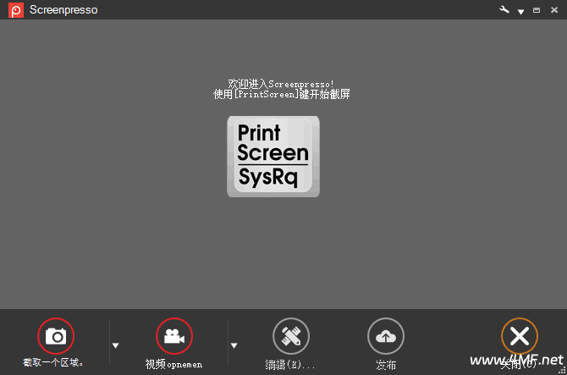567x375 pixels.
Task: Close the window using title bar X
Action: coord(553,10)
